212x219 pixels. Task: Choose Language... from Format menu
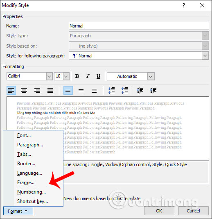coord(33,173)
